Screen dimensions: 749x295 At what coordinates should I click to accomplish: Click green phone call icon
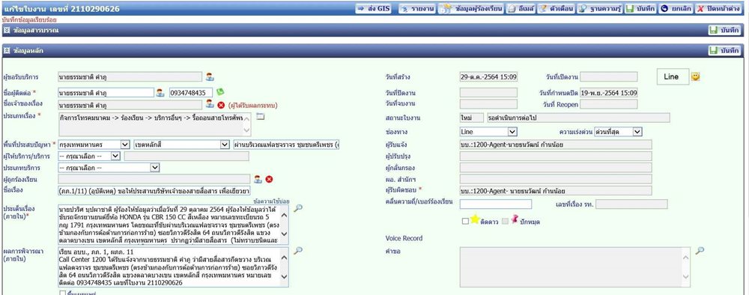[219, 91]
